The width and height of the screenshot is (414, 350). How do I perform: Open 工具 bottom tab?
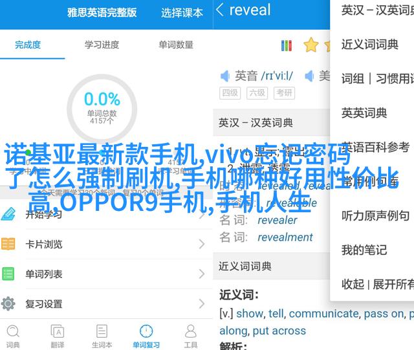[191, 336]
